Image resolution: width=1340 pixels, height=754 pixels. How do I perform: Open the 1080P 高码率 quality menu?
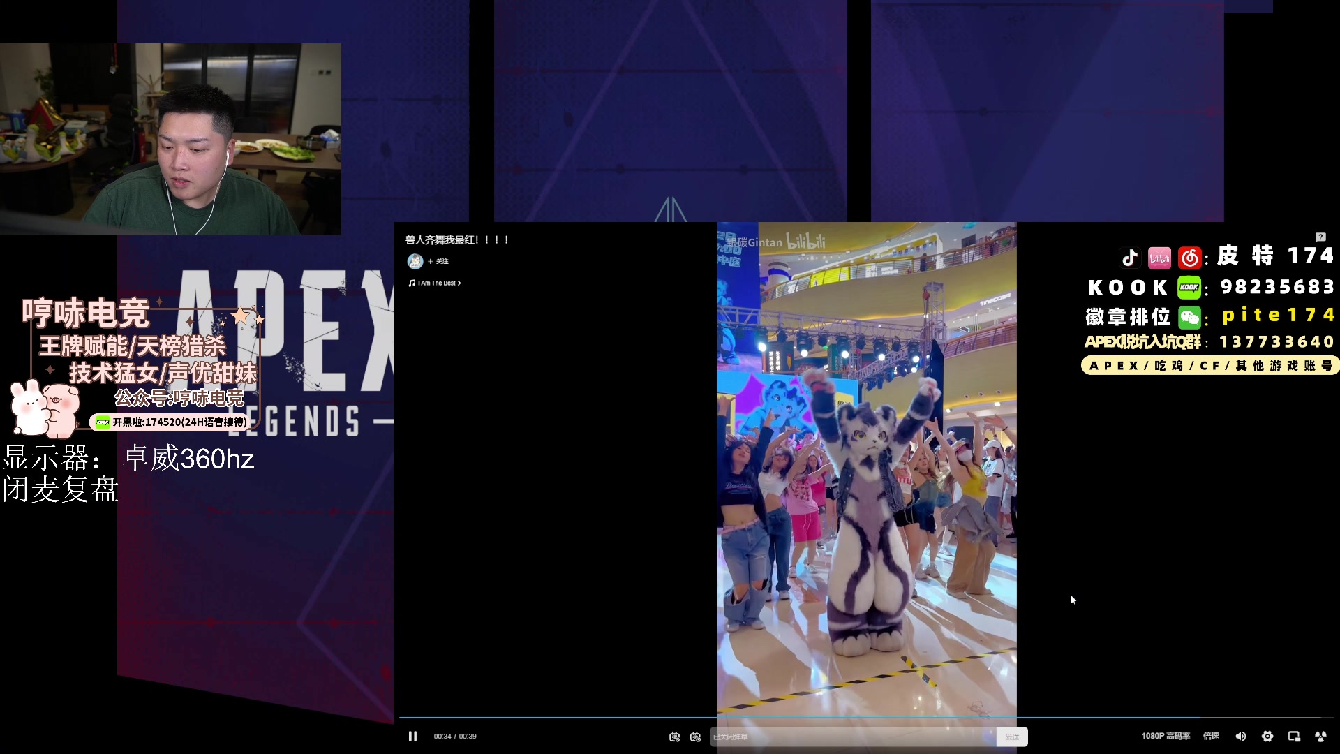(1165, 736)
